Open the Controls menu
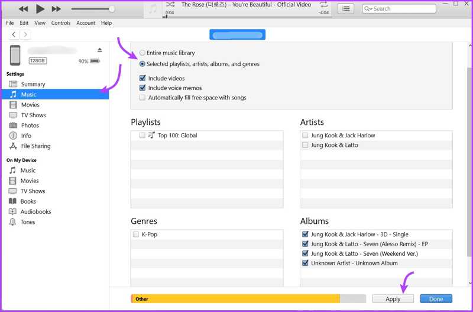 coord(60,23)
